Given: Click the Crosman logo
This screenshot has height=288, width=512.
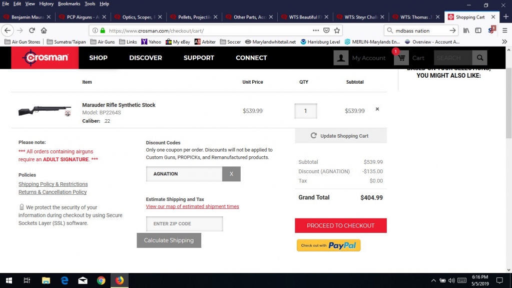Looking at the screenshot, I should click(45, 58).
